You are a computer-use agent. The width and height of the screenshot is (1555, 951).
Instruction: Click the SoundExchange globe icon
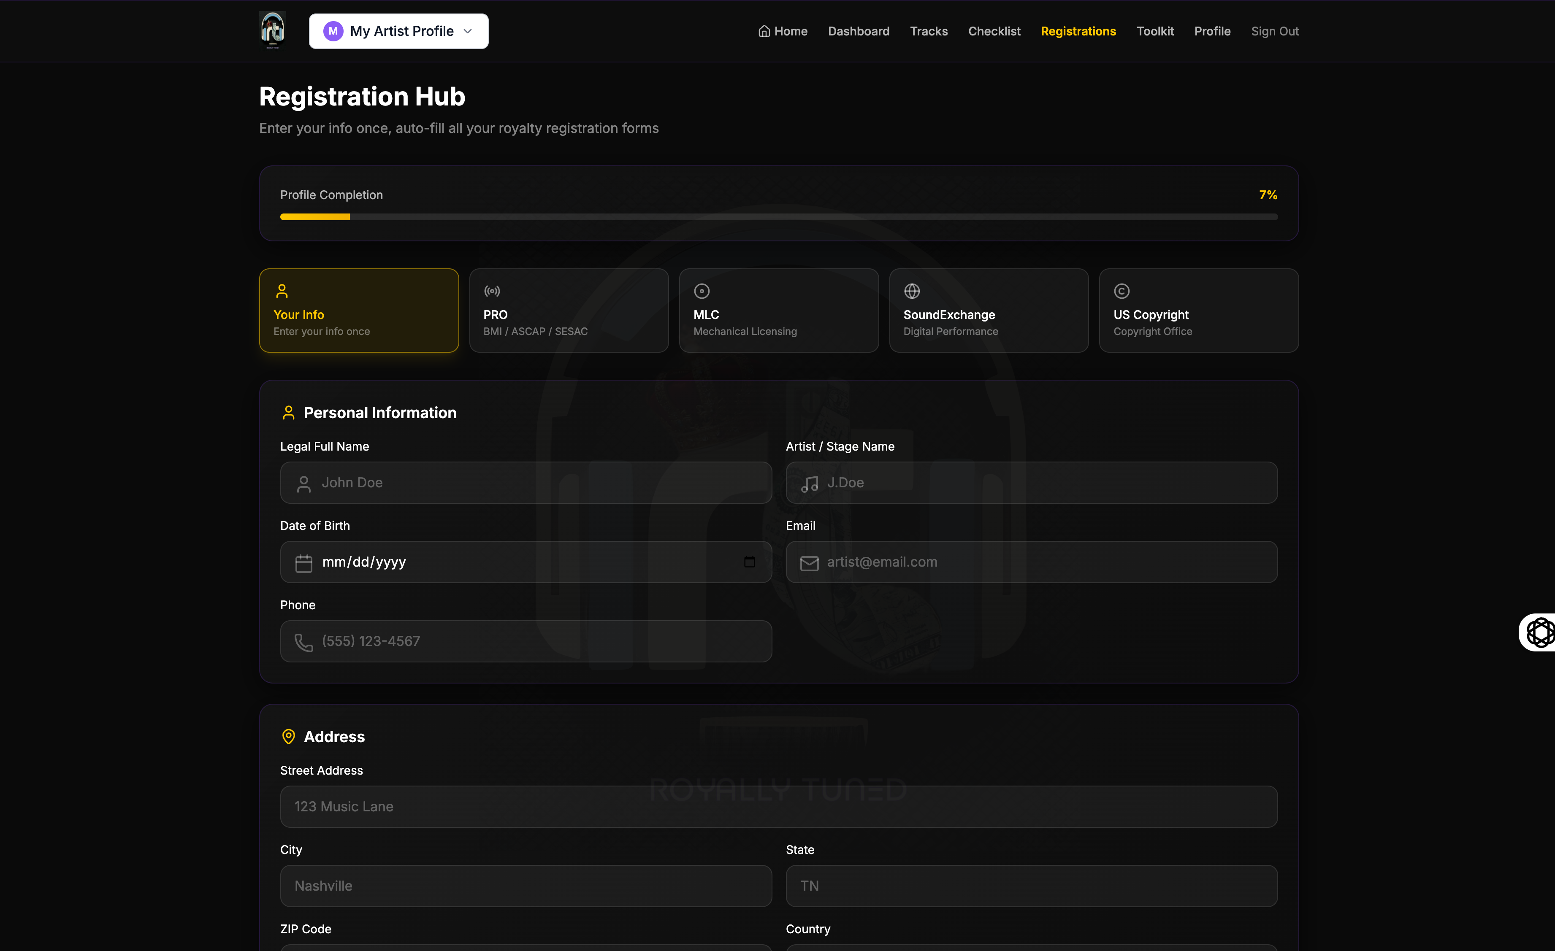912,291
